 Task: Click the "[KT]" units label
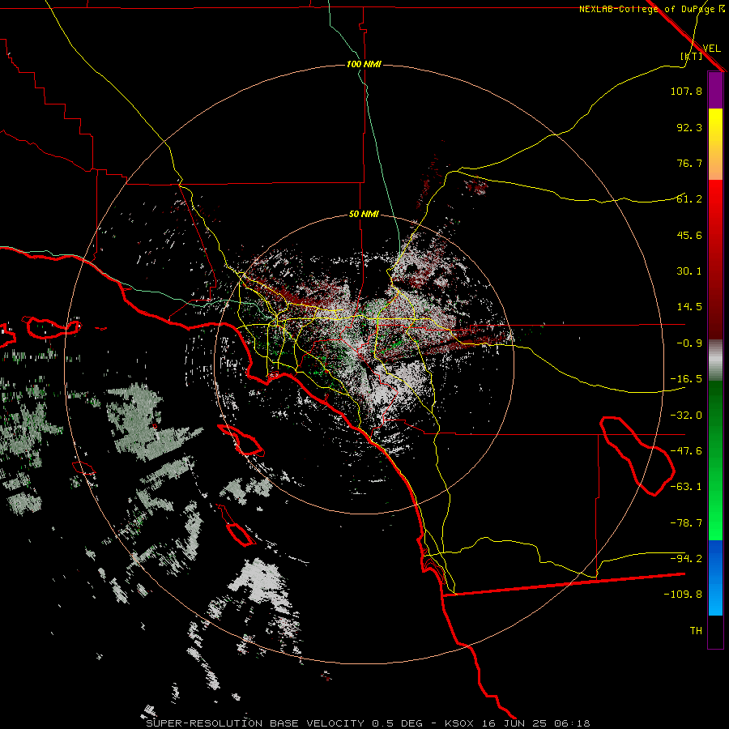pos(692,56)
